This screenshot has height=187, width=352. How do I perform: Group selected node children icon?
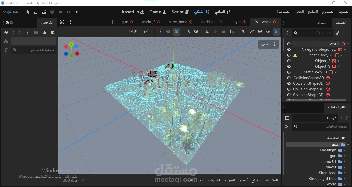(x=216, y=31)
